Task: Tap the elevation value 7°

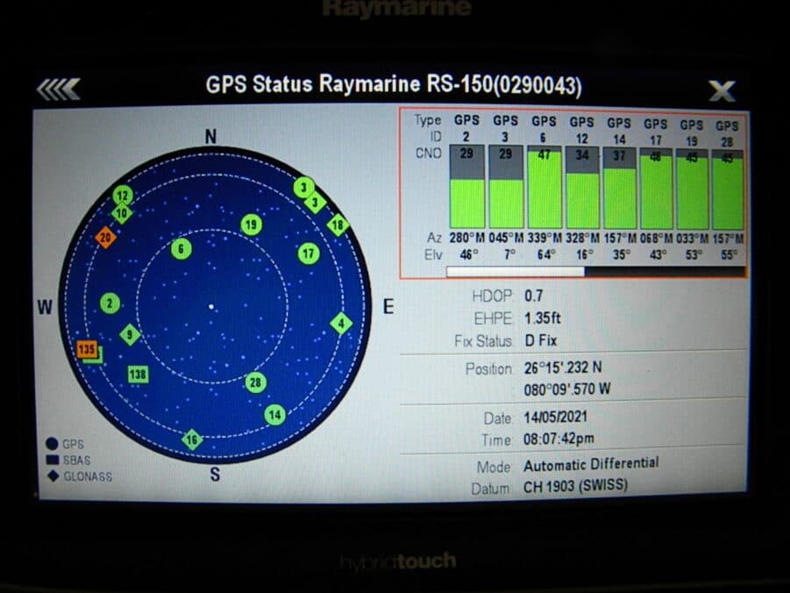Action: tap(509, 254)
